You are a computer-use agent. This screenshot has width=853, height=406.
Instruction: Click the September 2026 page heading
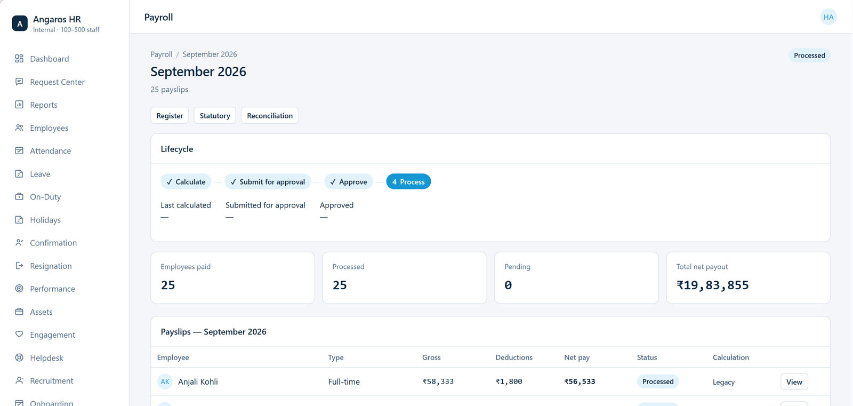(198, 71)
